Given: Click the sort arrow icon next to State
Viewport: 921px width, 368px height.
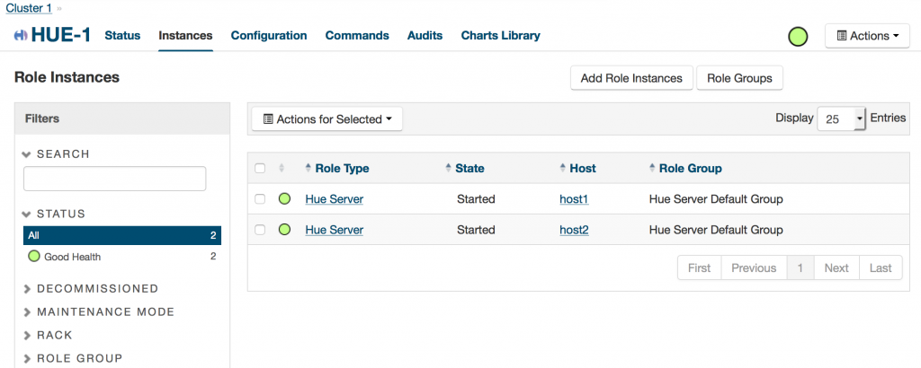Looking at the screenshot, I should 449,168.
